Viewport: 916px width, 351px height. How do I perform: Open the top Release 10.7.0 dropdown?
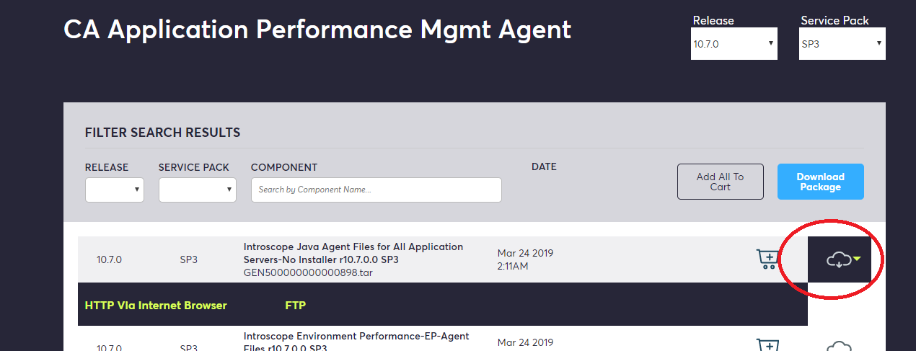[734, 43]
